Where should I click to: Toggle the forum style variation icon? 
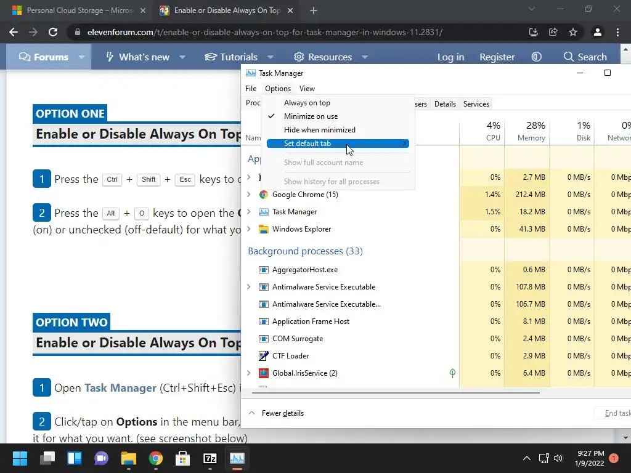(x=537, y=57)
